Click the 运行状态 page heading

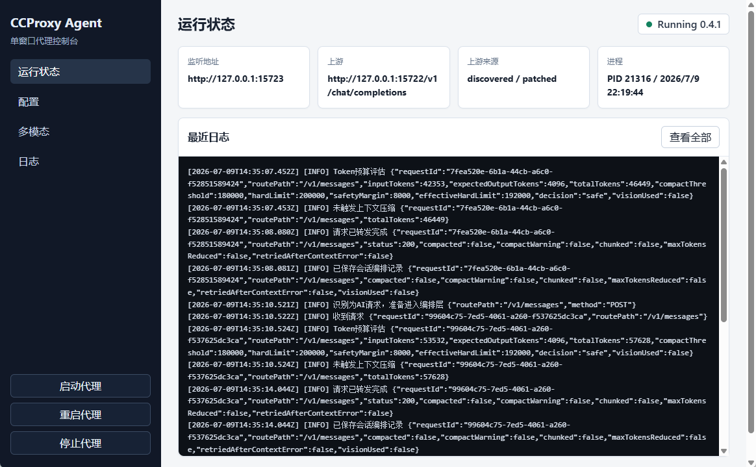[x=207, y=25]
